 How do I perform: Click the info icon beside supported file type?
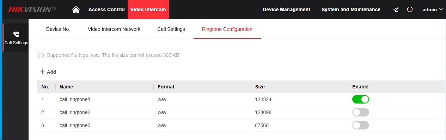[41, 55]
